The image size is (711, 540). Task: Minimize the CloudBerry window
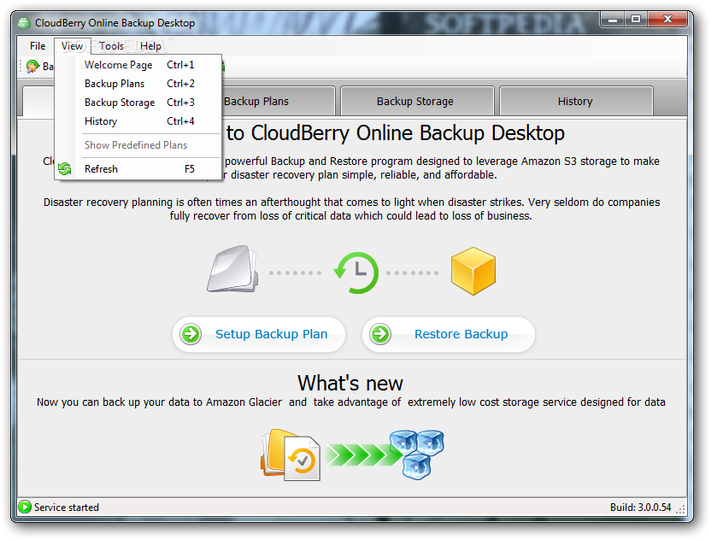[x=613, y=20]
